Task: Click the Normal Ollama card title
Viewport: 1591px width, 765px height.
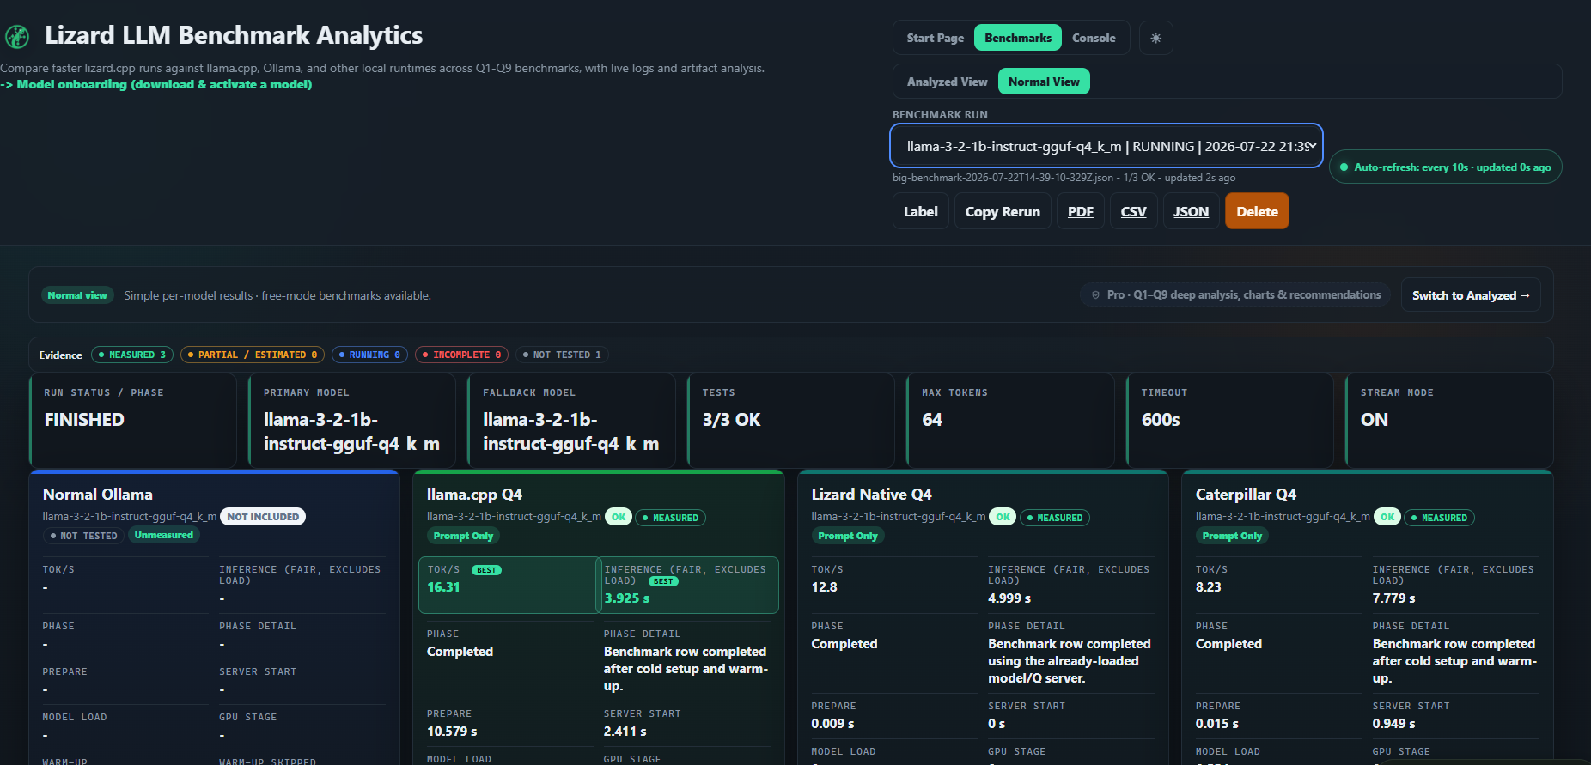Action: [x=98, y=495]
